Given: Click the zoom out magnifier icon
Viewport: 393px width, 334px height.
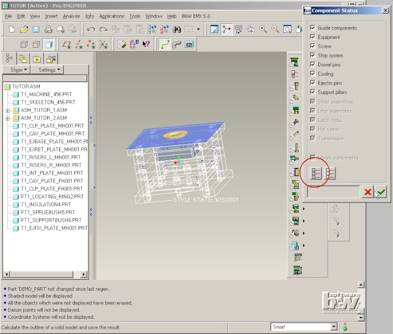Looking at the screenshot, I should click(x=275, y=30).
